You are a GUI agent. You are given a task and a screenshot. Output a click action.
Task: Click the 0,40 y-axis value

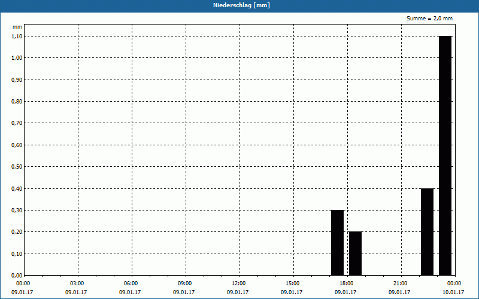[x=17, y=188]
